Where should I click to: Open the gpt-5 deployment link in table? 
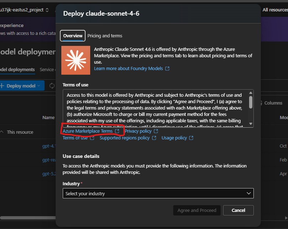point(49,174)
